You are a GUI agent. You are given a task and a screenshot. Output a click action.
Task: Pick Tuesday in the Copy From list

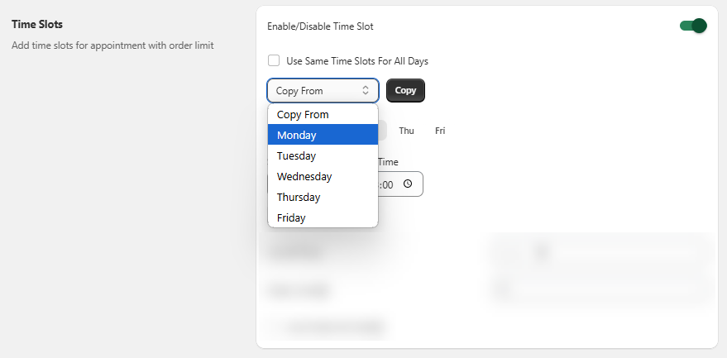pos(323,155)
